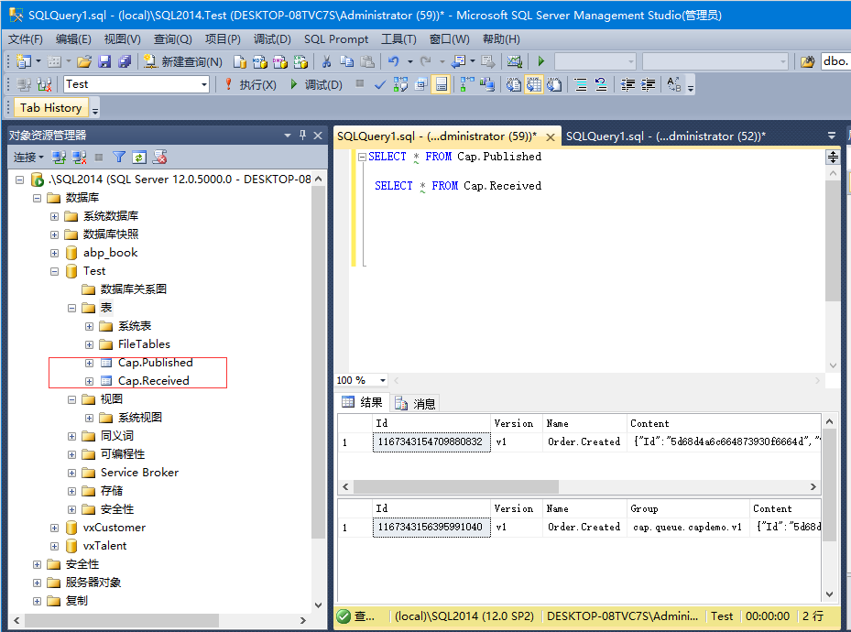Click the Parse query checkmark icon

(380, 84)
